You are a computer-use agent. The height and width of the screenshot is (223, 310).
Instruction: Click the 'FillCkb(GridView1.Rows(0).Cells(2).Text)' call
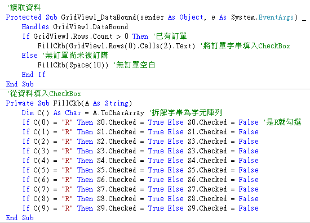116,46
